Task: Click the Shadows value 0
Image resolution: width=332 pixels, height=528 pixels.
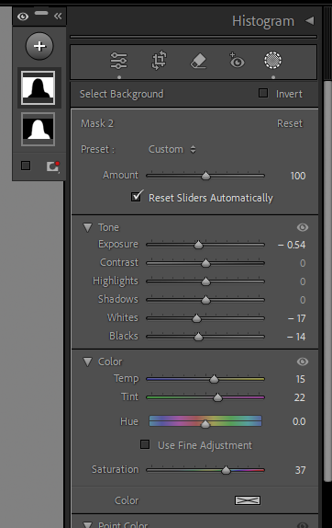Action: click(303, 300)
